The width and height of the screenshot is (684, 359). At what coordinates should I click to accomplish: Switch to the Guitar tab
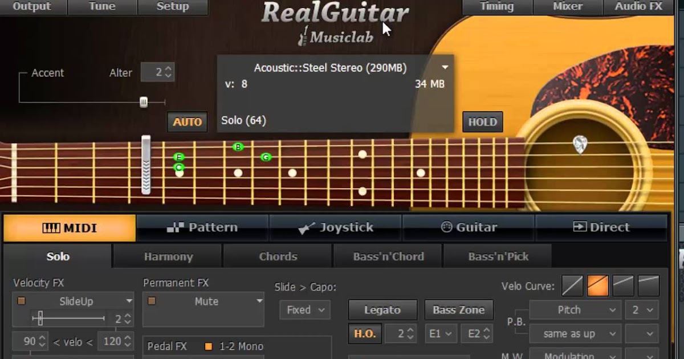coord(469,228)
